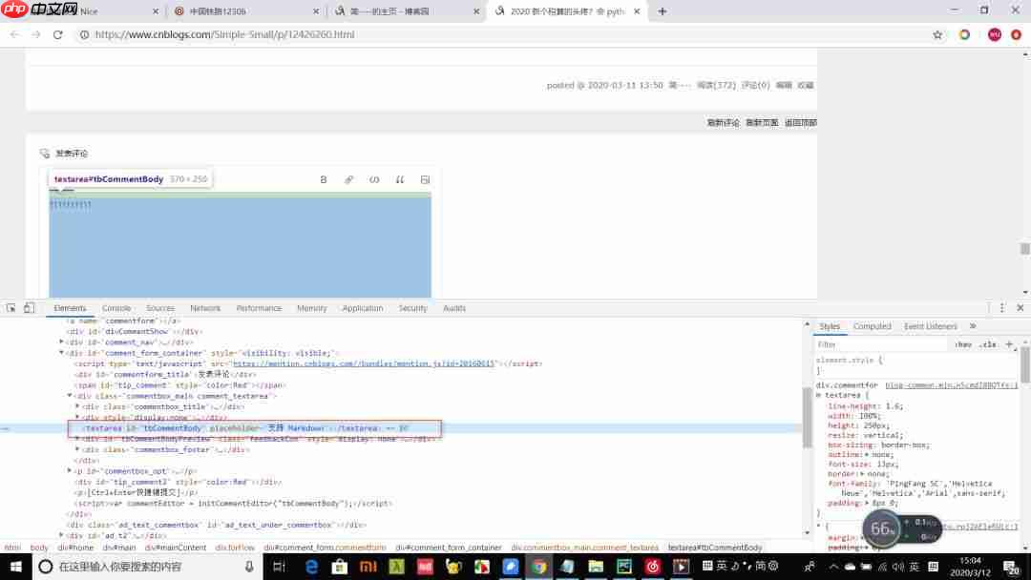
Task: Open the red WU profile avatar icon
Action: coord(994,34)
